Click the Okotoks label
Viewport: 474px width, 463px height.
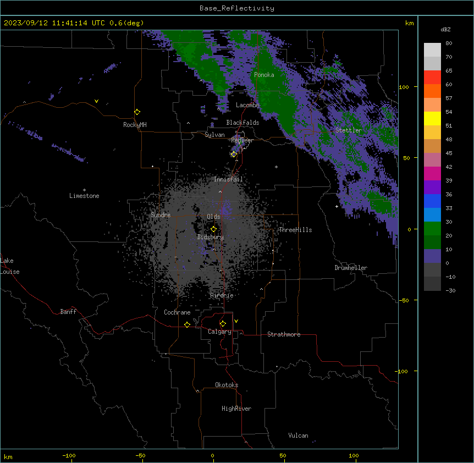227,385
